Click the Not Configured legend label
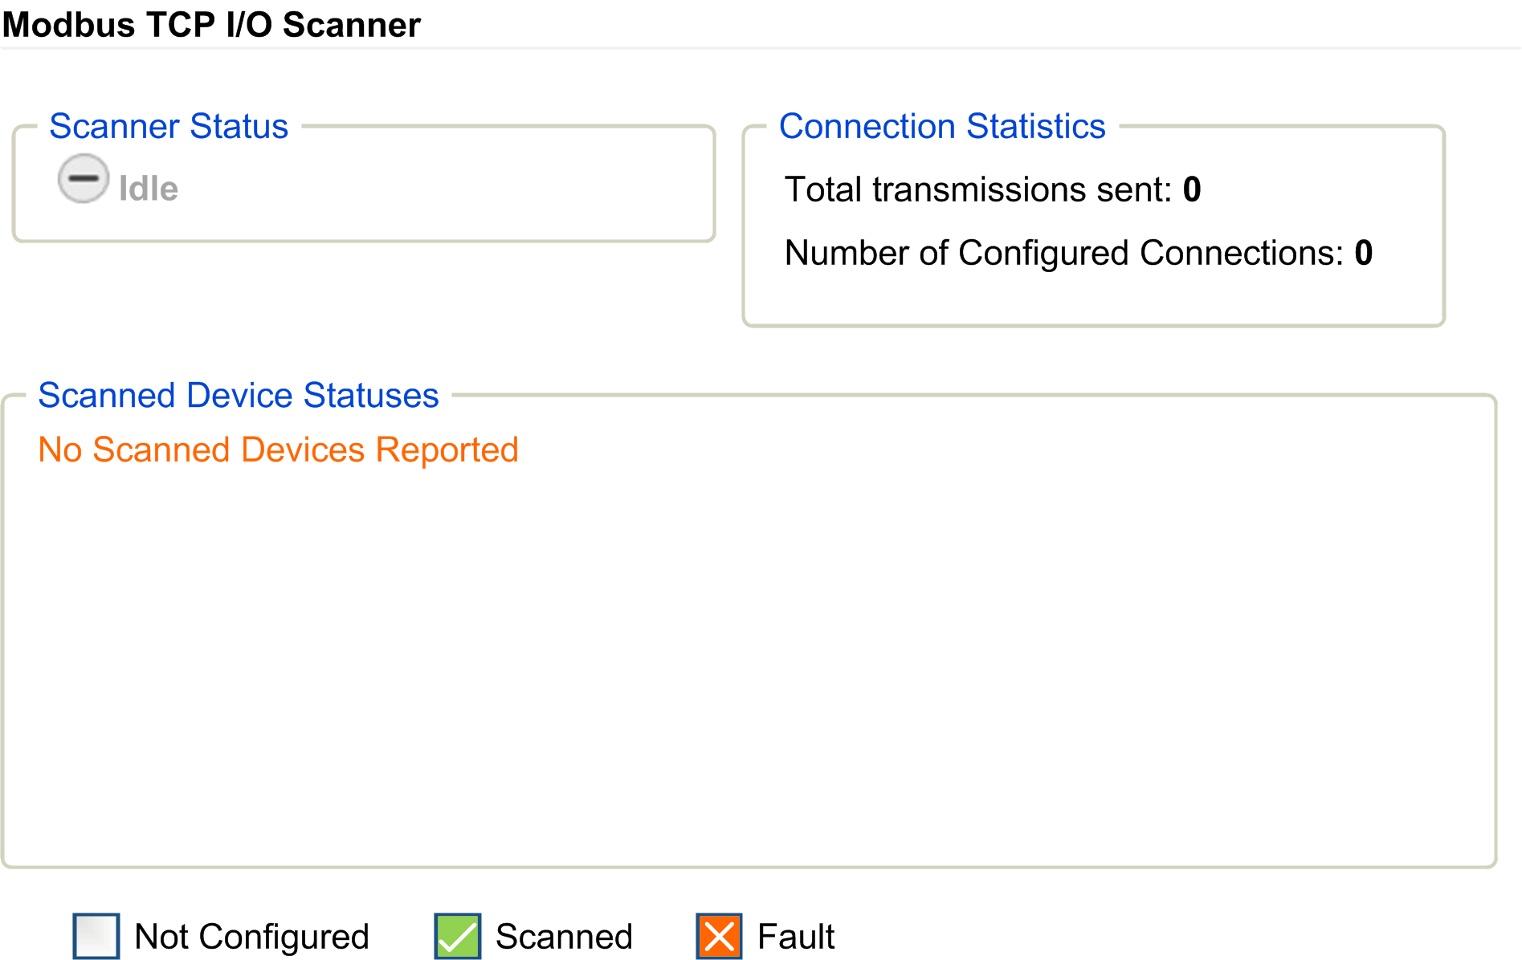1522x960 pixels. (x=251, y=937)
